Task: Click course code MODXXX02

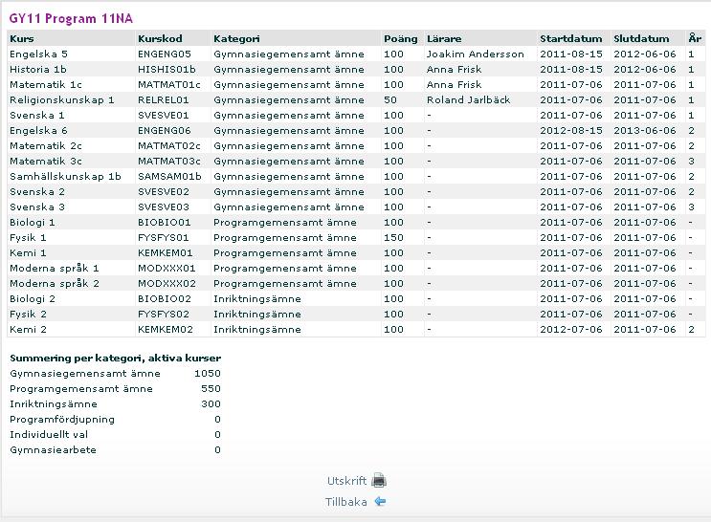Action: click(x=167, y=284)
